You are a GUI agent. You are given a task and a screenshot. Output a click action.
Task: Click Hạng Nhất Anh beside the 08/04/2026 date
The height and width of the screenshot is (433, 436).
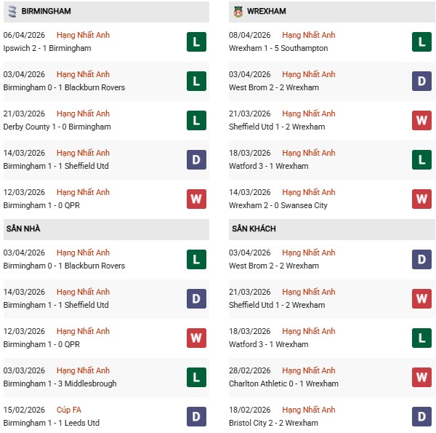click(x=309, y=35)
